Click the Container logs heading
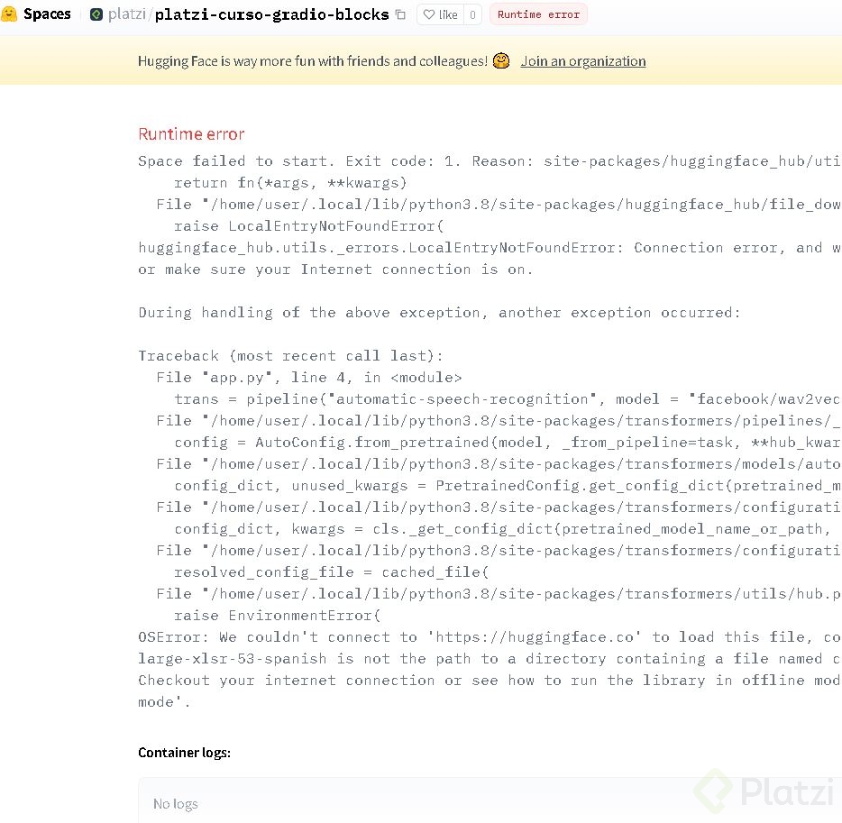842x823 pixels. point(184,753)
